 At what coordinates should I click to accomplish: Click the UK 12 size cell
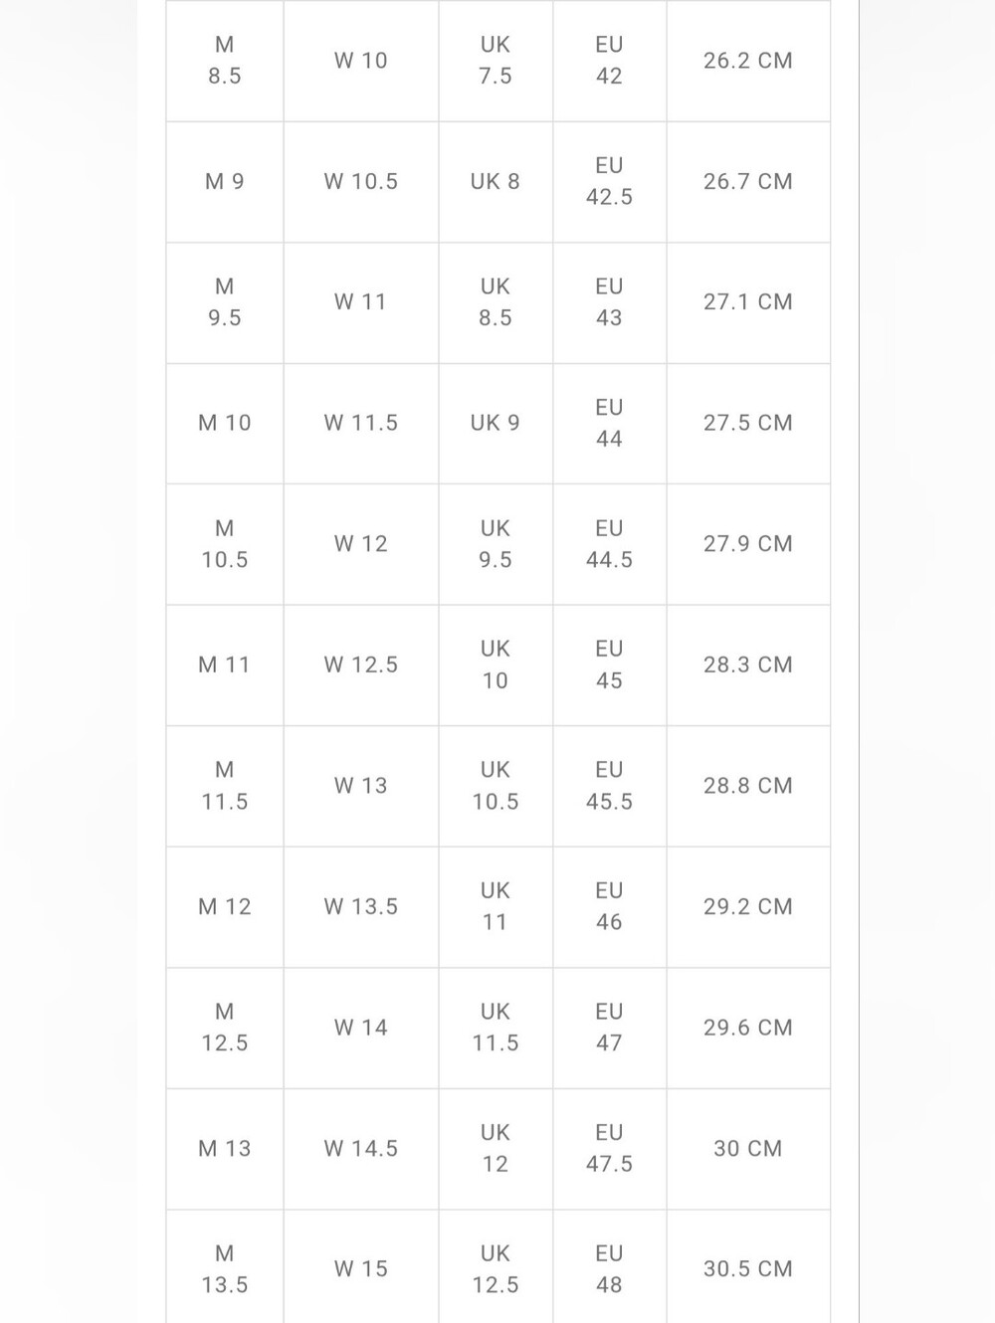click(x=496, y=1149)
